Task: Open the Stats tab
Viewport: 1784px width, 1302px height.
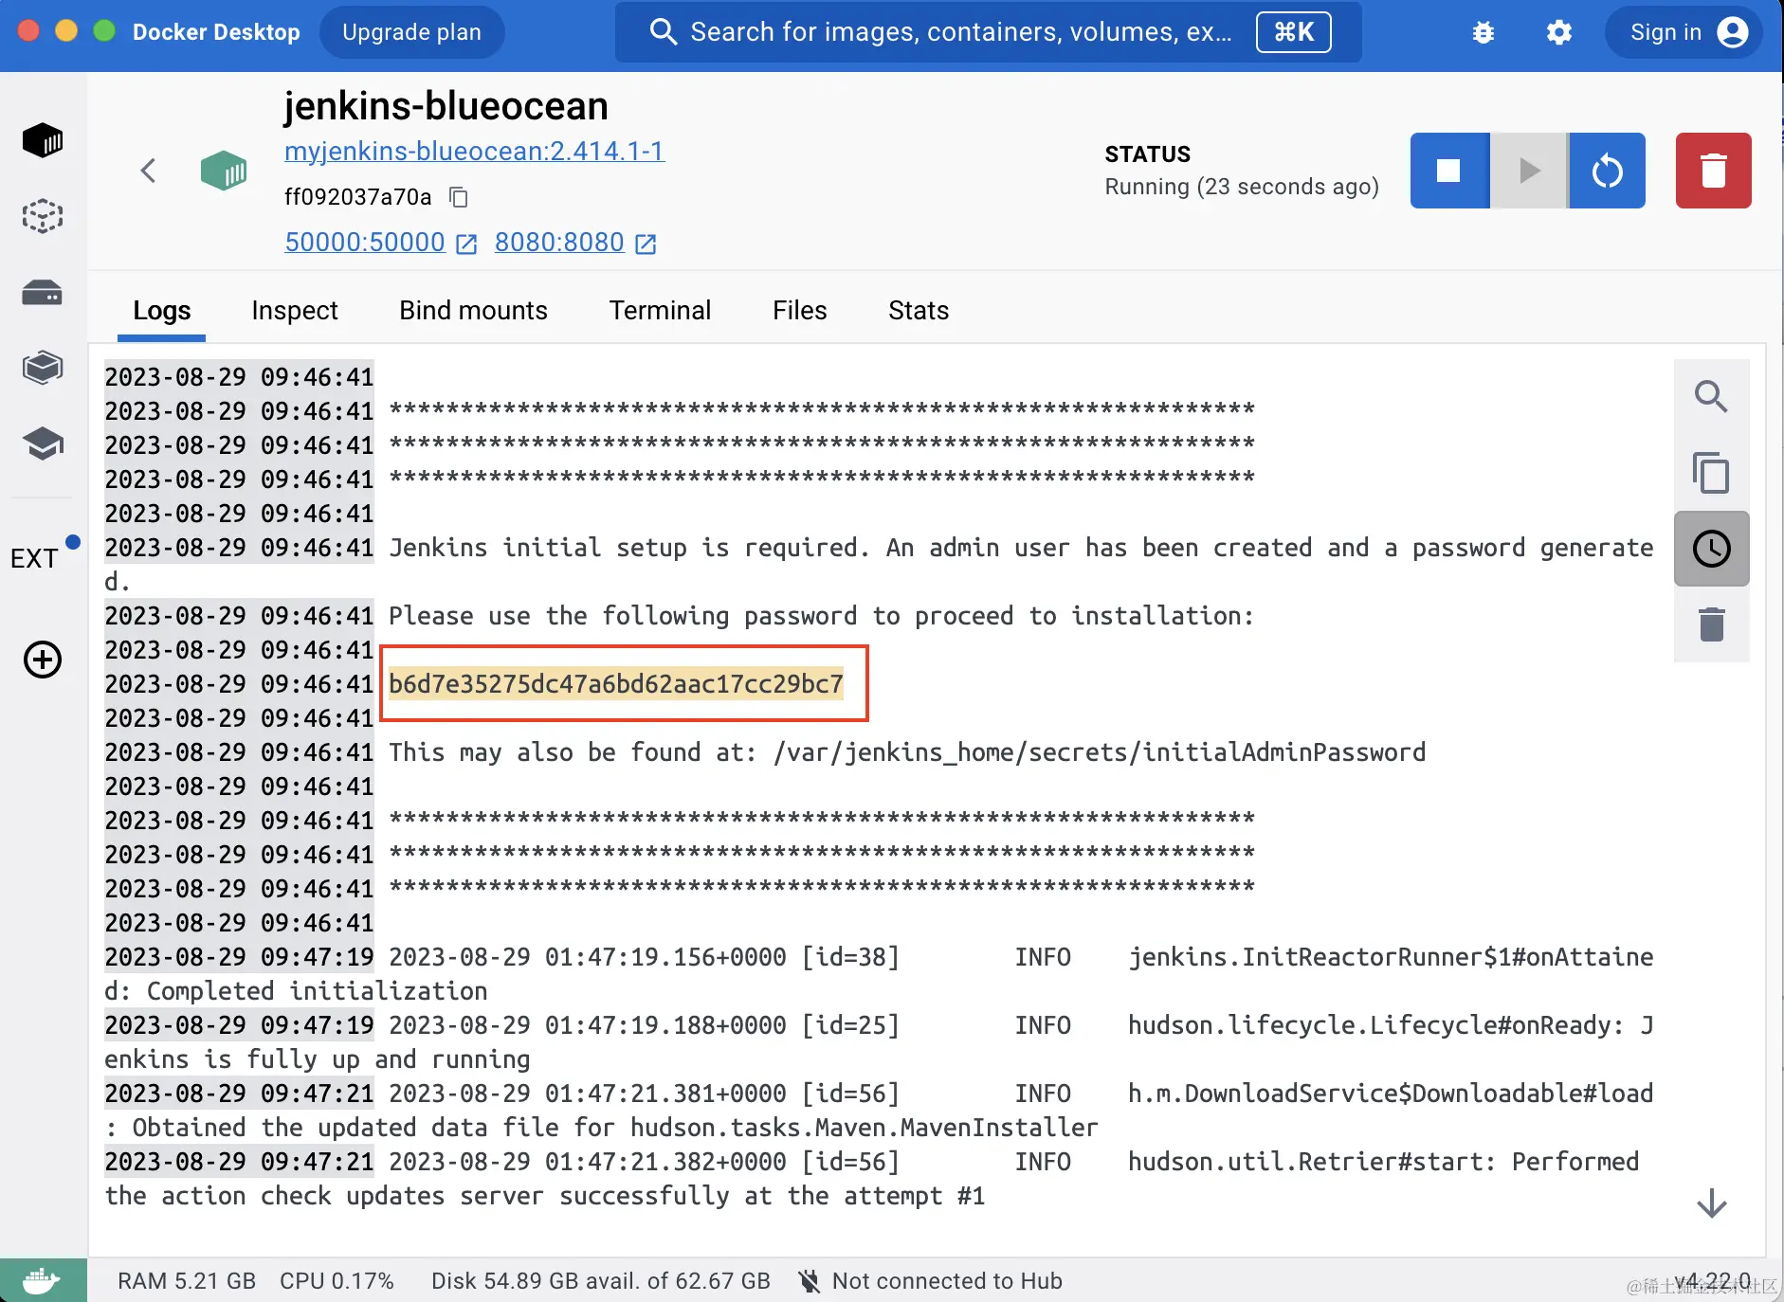Action: (918, 311)
